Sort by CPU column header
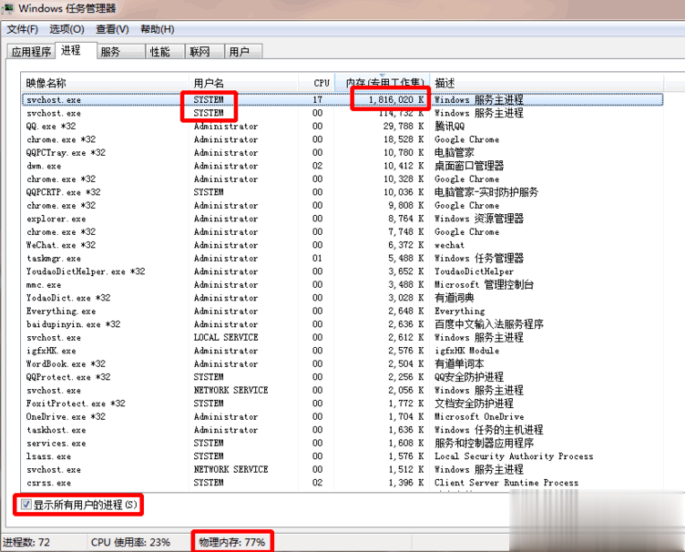Screen dimensions: 685x552 click(x=316, y=83)
